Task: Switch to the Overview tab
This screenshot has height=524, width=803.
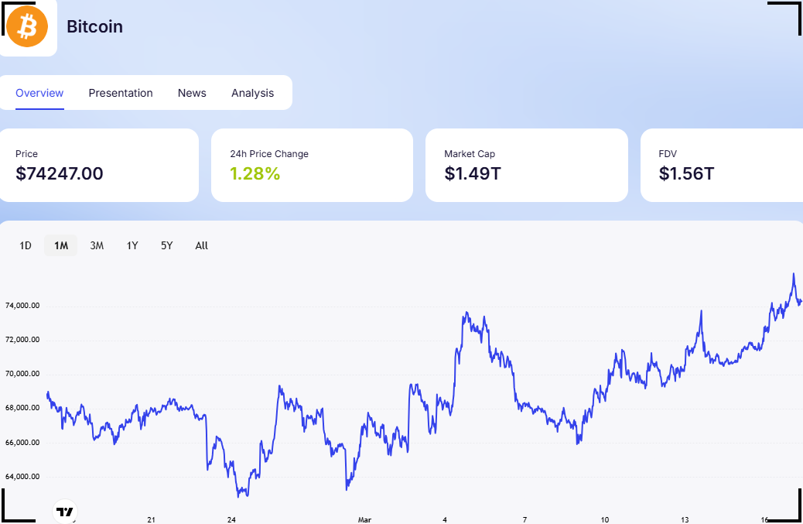Action: tap(39, 93)
